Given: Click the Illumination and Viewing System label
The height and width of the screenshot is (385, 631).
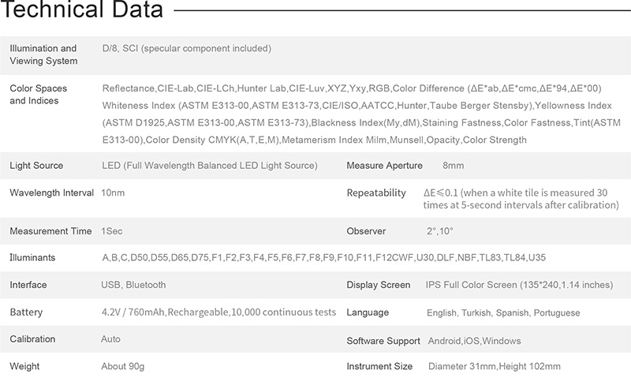Looking at the screenshot, I should coord(43,54).
